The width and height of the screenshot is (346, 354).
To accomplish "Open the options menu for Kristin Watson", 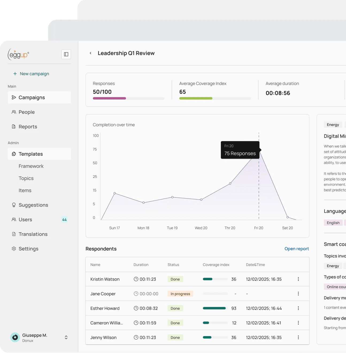I will pos(298,279).
